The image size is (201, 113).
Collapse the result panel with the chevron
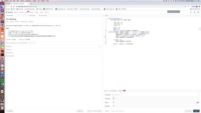pos(199,91)
